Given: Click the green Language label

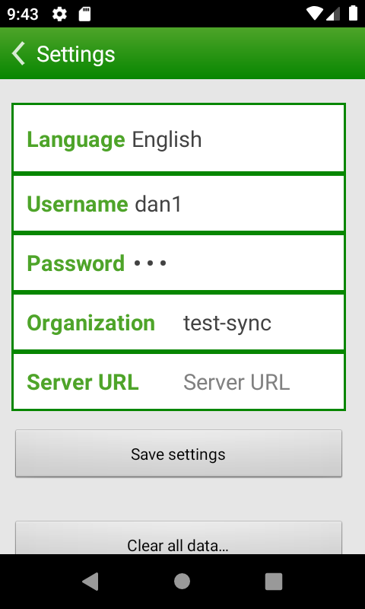Looking at the screenshot, I should pos(75,139).
